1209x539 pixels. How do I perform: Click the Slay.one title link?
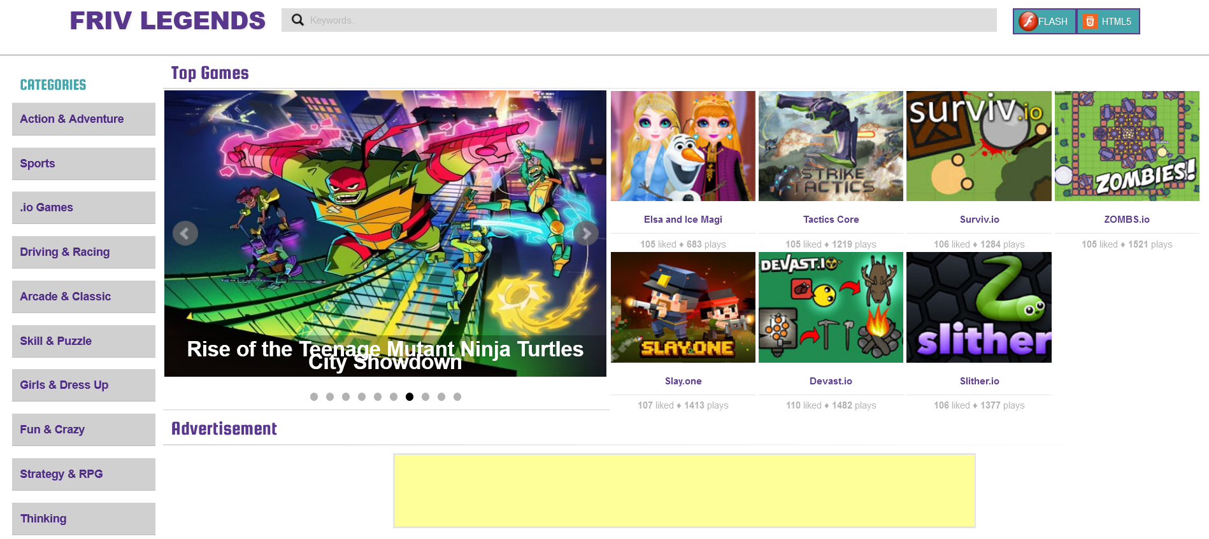683,381
